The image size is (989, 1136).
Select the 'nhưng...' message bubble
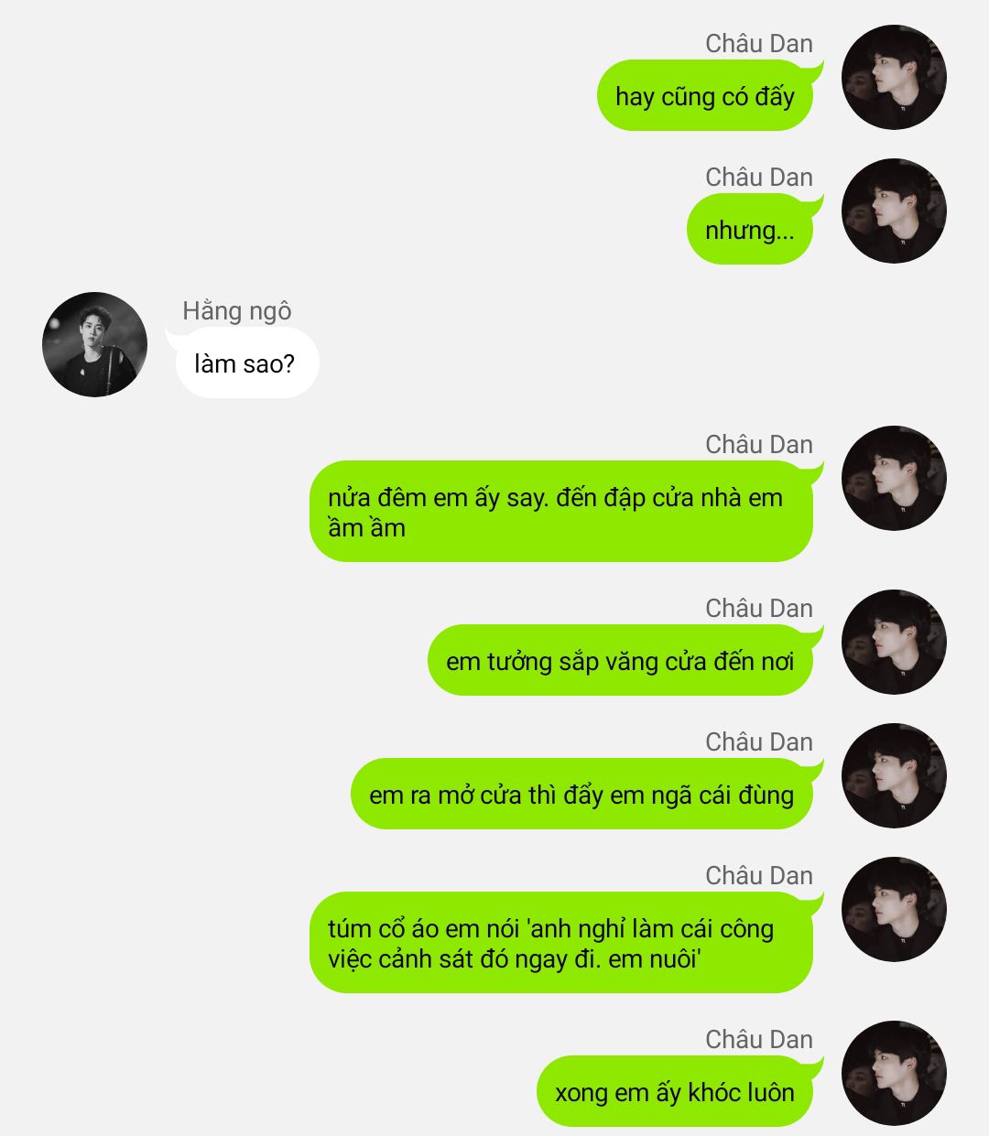751,230
